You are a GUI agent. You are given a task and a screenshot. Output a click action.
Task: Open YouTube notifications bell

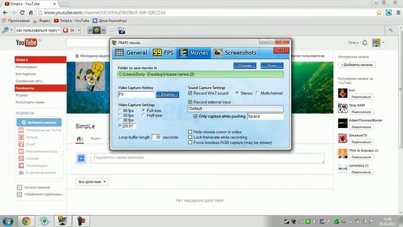pos(365,42)
